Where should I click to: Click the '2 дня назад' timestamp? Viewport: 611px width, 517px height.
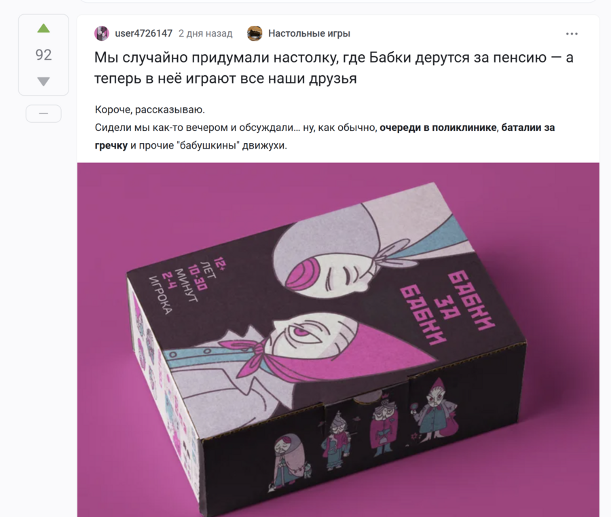[x=205, y=33]
